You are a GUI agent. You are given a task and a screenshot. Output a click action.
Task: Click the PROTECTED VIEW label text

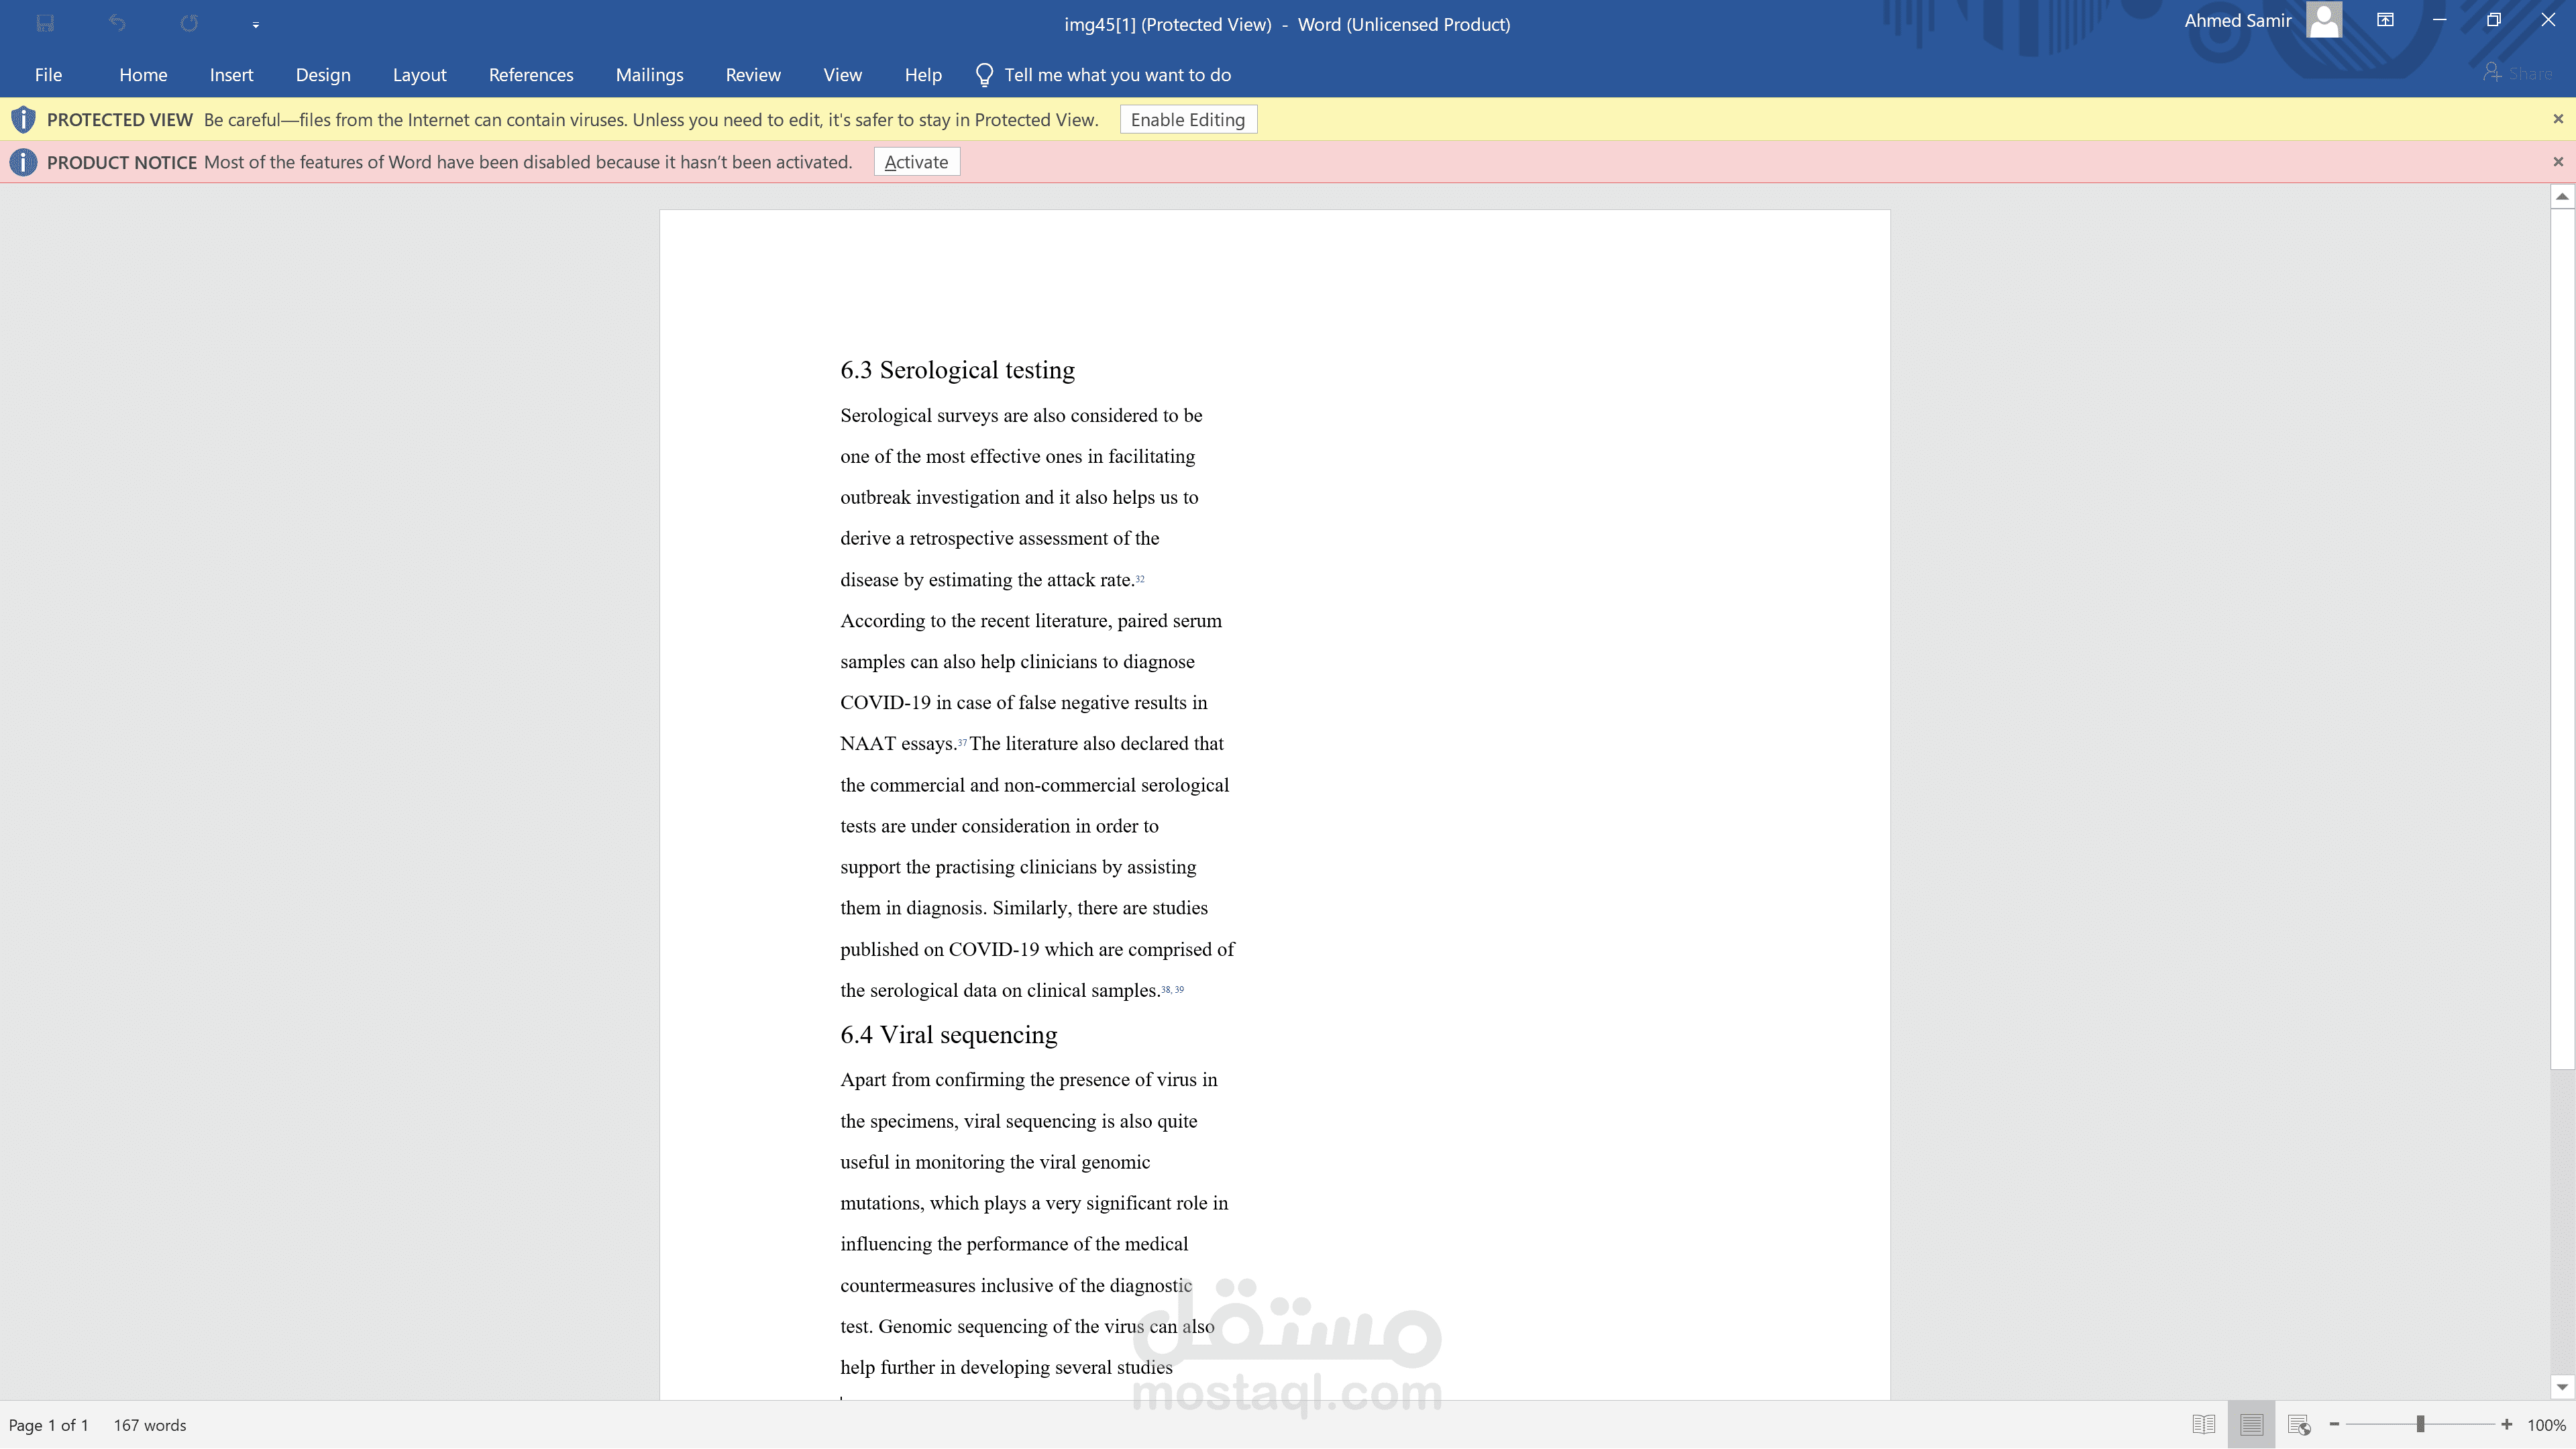(x=119, y=120)
